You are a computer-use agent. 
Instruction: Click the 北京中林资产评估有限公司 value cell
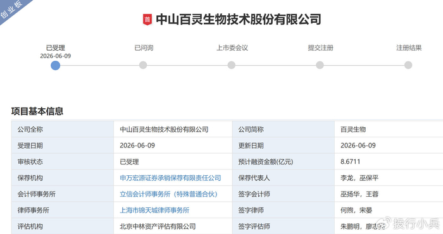pos(173,226)
